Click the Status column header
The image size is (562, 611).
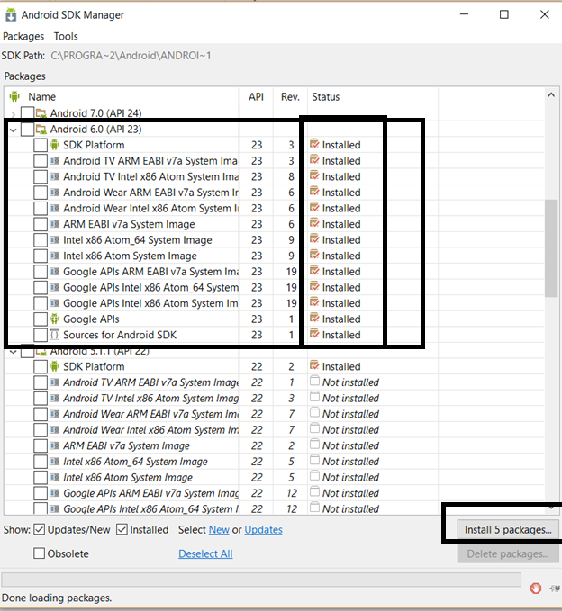pos(326,96)
